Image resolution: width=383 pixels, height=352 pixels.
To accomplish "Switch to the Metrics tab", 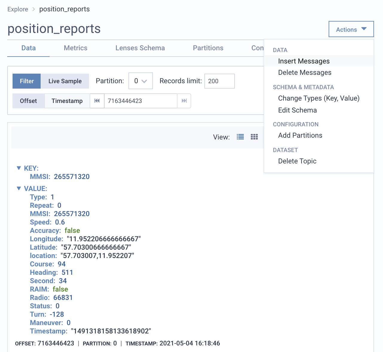I will coord(75,48).
